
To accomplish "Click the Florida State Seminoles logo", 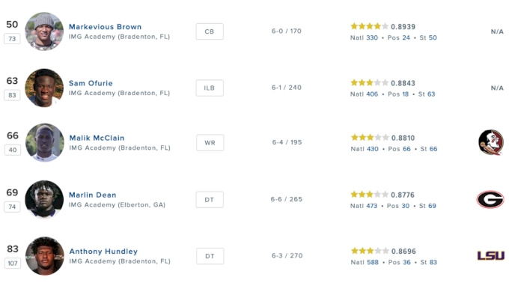I will pos(491,142).
